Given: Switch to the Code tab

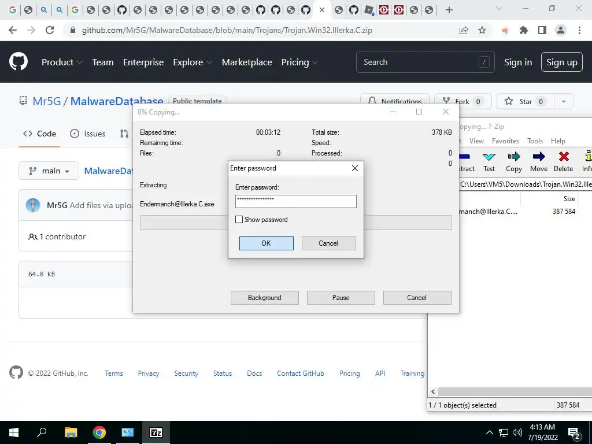Looking at the screenshot, I should point(39,134).
